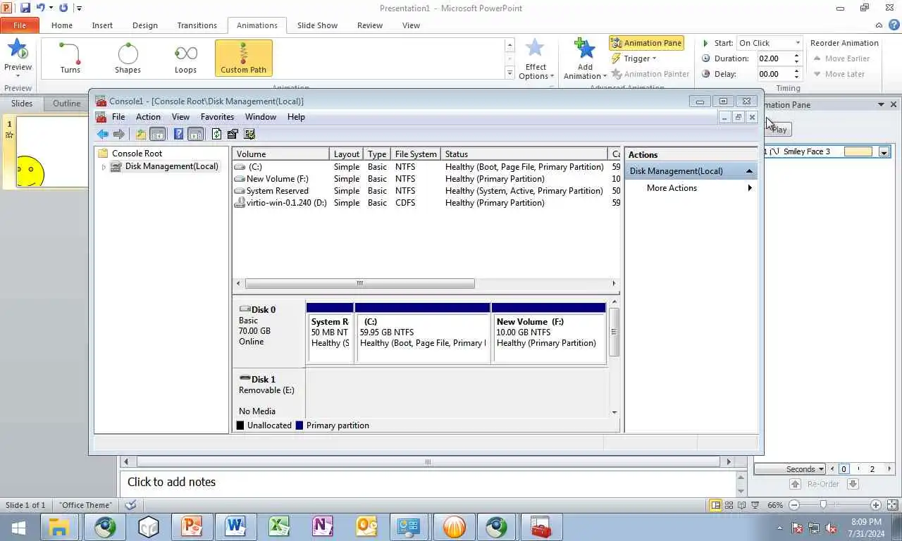Select the Turns motion path effect
Image resolution: width=902 pixels, height=541 pixels.
70,58
